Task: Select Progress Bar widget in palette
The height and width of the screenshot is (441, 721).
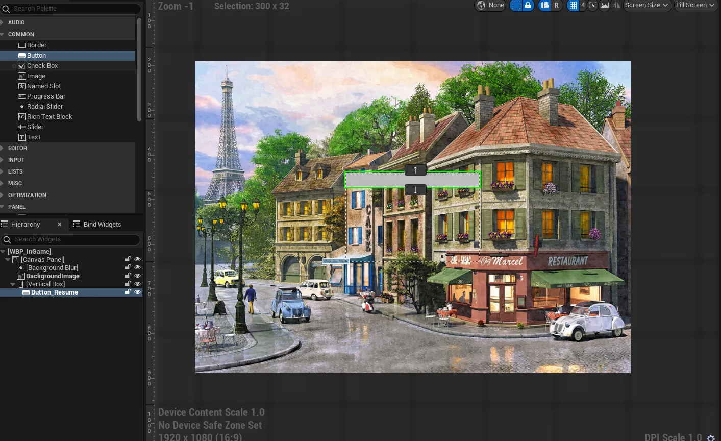Action: (x=68, y=96)
